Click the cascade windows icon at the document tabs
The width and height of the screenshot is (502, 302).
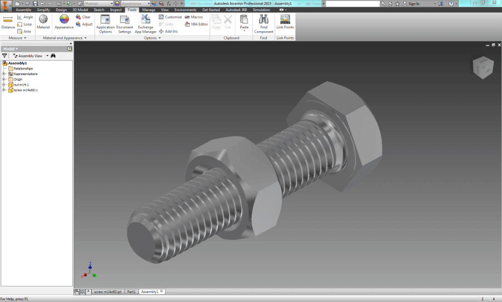click(x=77, y=292)
